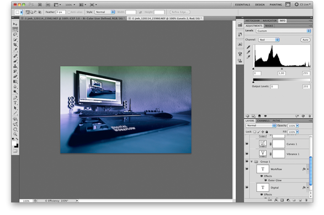Click the Auto levels button
Viewport: 324px width, 215px height.
pyautogui.click(x=305, y=40)
